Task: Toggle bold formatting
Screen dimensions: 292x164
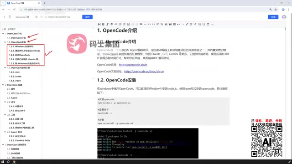Action: pos(103,24)
